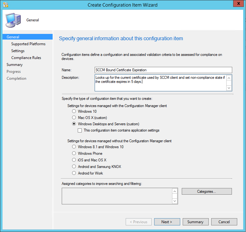Select Windows 8.1 and Windows 10 option

[74, 147]
